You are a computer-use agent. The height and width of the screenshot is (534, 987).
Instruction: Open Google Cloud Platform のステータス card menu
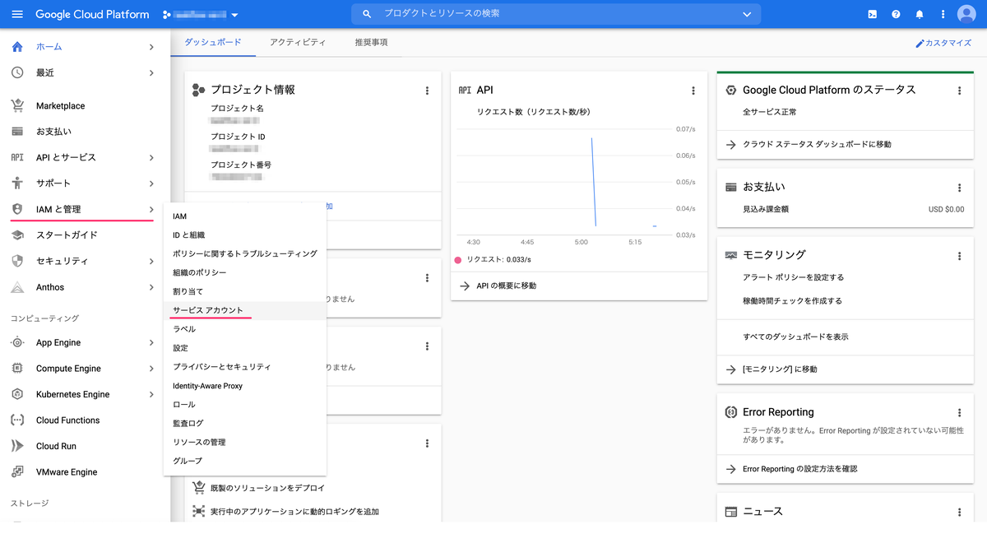click(x=959, y=91)
